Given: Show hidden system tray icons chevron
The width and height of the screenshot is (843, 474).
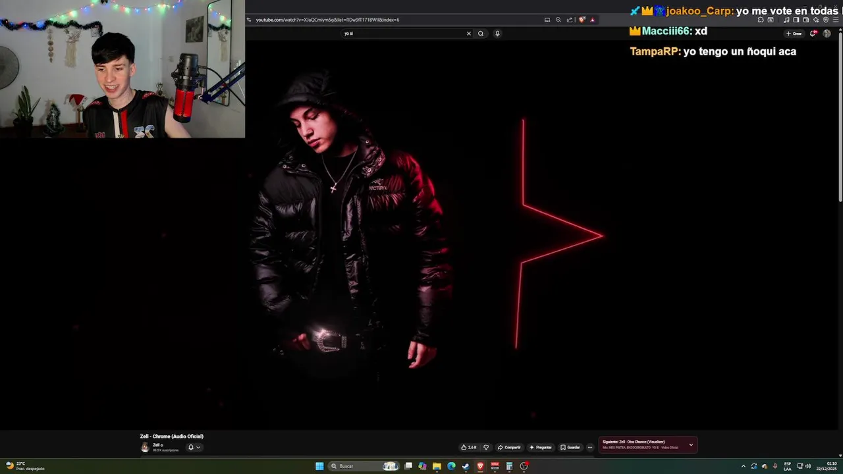Looking at the screenshot, I should point(744,466).
